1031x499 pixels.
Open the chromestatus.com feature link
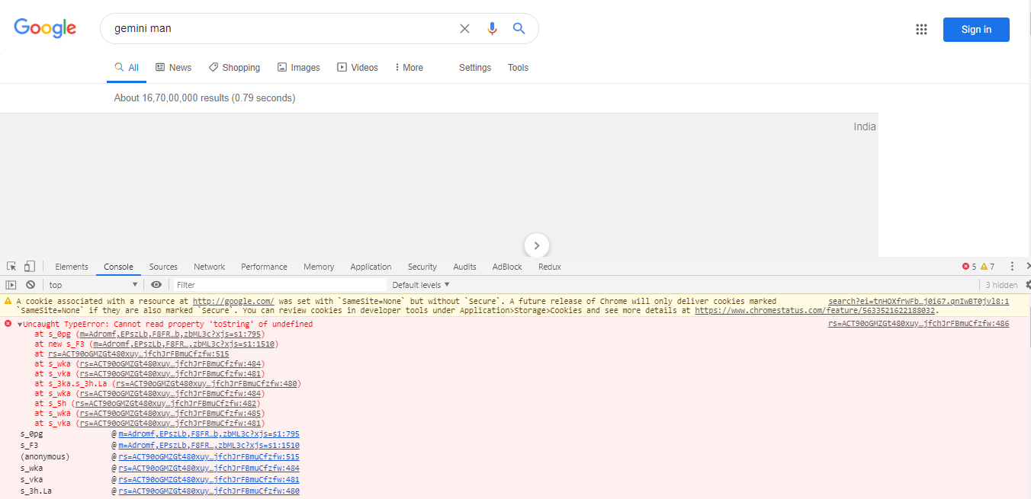coord(815,311)
